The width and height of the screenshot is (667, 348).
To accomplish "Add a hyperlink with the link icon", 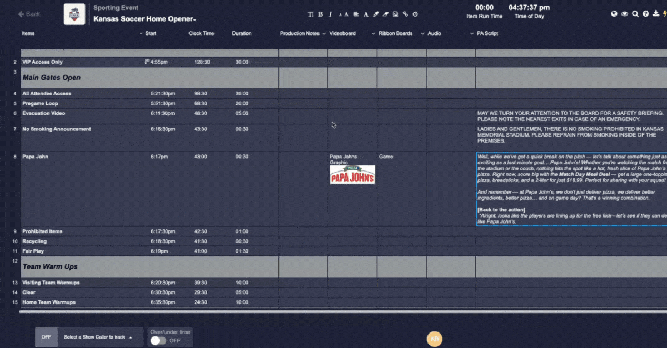I will [x=405, y=14].
